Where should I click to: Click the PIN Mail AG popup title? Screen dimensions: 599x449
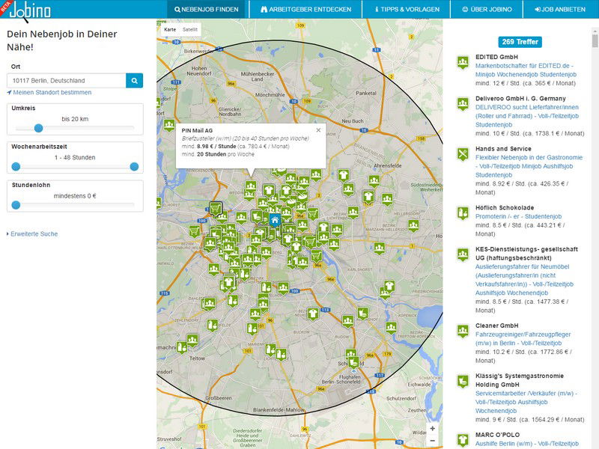[197, 130]
